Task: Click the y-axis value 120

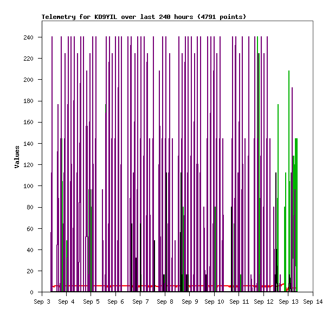Action: click(x=28, y=165)
